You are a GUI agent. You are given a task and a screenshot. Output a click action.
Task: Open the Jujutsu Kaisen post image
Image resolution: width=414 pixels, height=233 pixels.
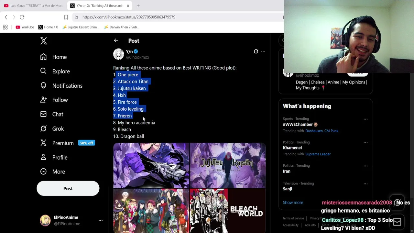[x=228, y=165]
